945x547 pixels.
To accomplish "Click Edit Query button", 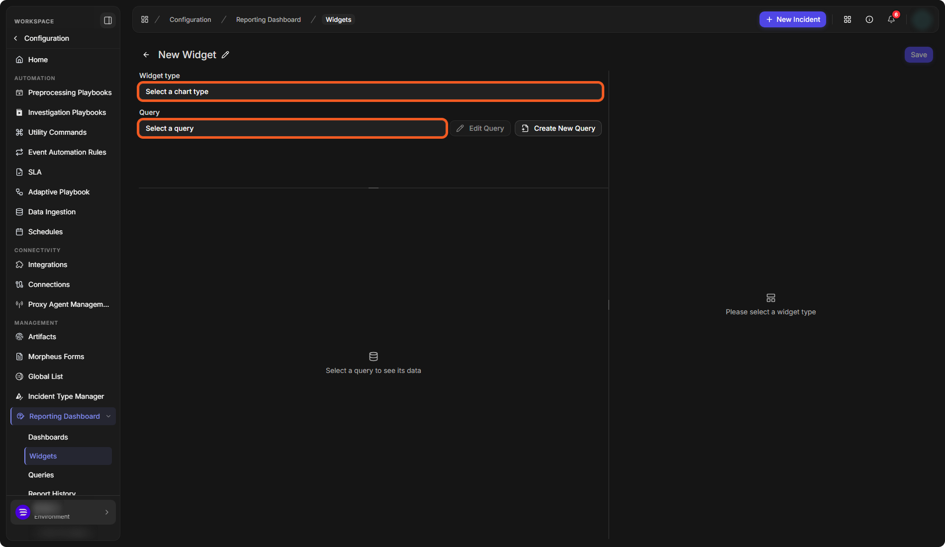I will (x=480, y=128).
